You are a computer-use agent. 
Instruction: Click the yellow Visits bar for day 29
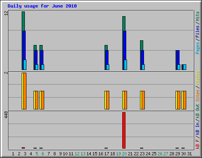click(176, 100)
